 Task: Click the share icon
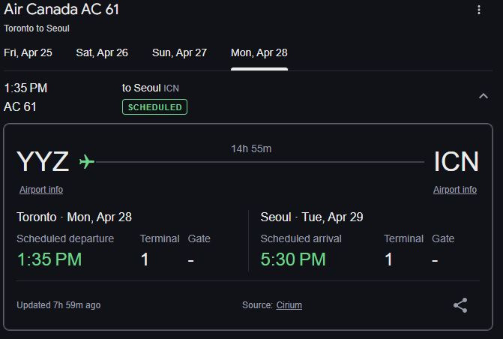point(460,305)
